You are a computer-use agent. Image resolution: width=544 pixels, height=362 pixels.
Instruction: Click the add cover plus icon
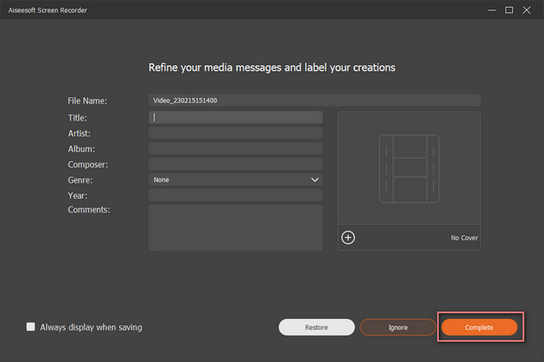(348, 238)
